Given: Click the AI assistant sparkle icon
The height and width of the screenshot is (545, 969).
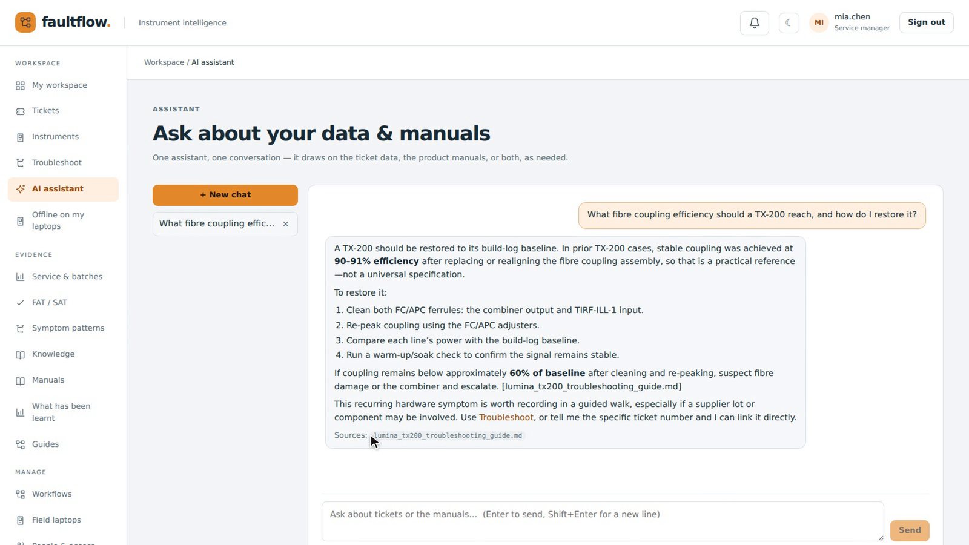Looking at the screenshot, I should (x=21, y=189).
